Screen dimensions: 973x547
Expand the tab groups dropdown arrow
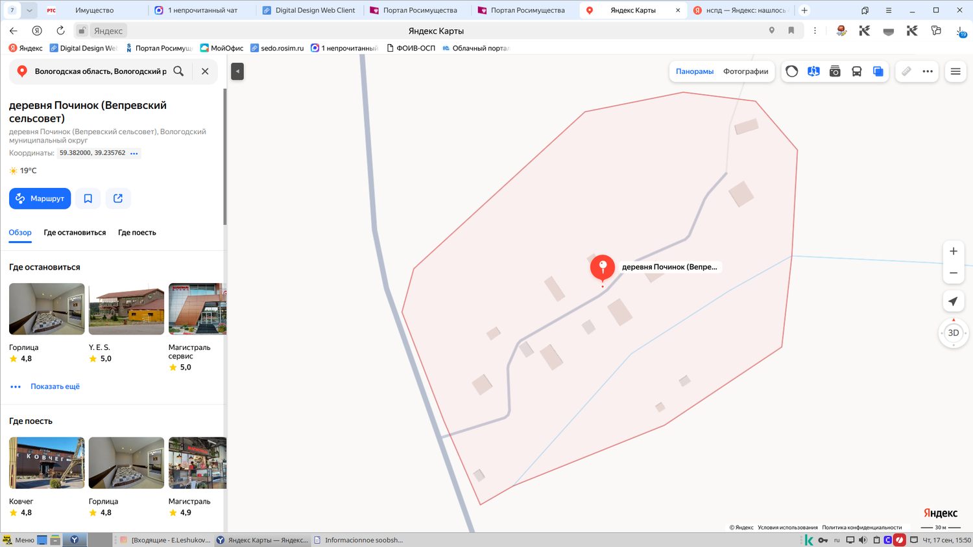coord(29,10)
